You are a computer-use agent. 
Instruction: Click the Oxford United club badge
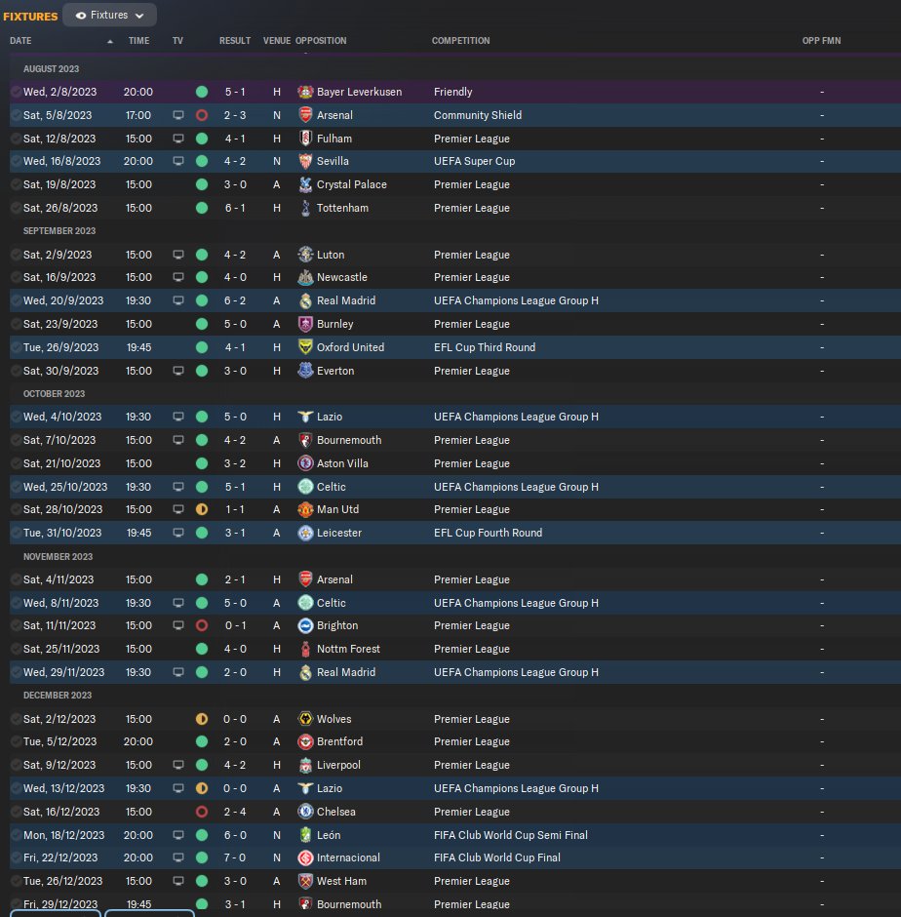coord(305,347)
